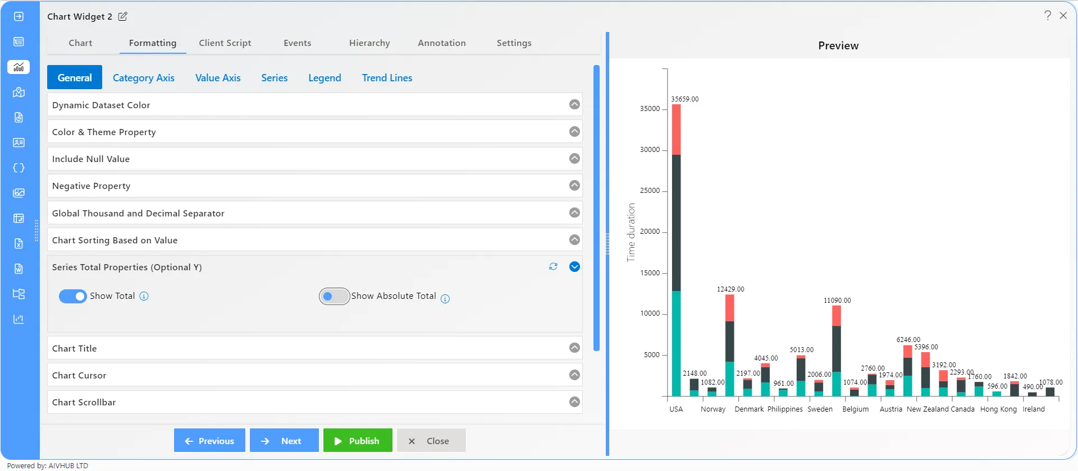The height and width of the screenshot is (471, 1078).
Task: Switch to the Client Script tab
Action: click(225, 43)
